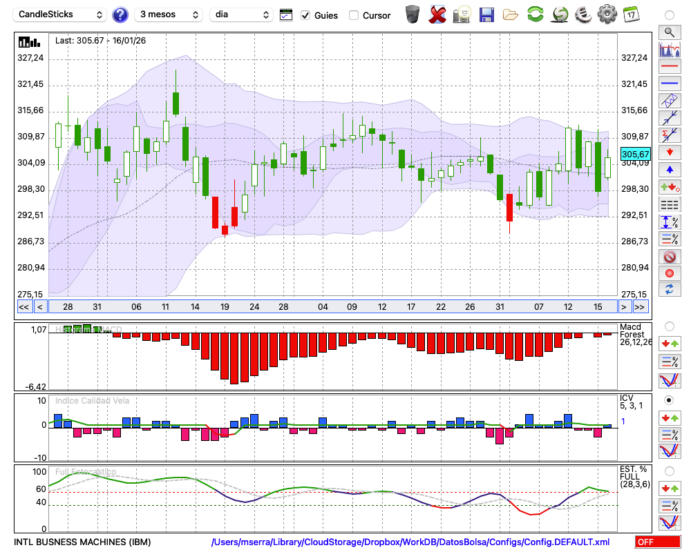This screenshot has width=691, height=552.
Task: Uncheck the Guies checkbox
Action: pyautogui.click(x=305, y=15)
